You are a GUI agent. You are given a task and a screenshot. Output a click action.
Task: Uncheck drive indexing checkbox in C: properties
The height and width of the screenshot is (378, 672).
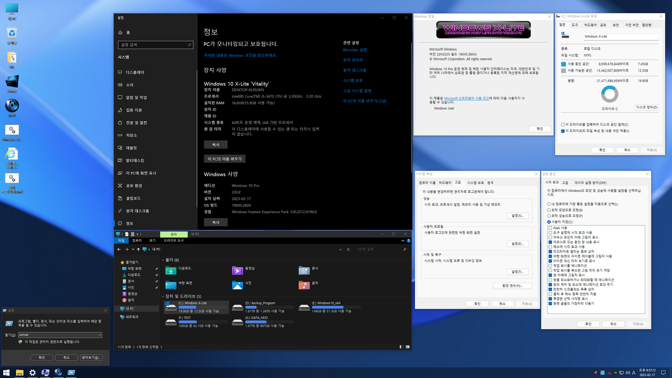[x=563, y=131]
